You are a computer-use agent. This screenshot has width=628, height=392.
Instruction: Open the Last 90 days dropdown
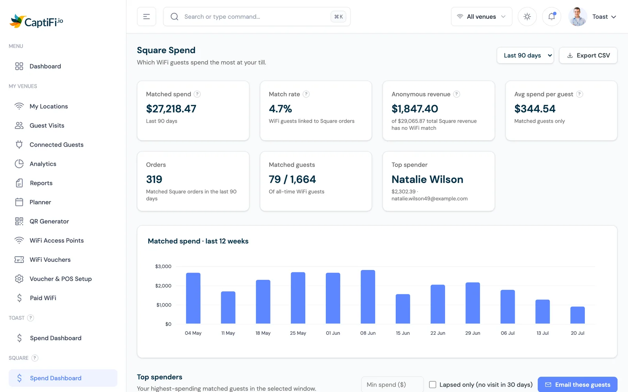tap(525, 55)
